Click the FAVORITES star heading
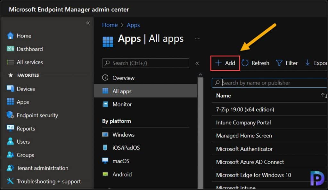This screenshot has width=328, height=190. click(x=23, y=75)
